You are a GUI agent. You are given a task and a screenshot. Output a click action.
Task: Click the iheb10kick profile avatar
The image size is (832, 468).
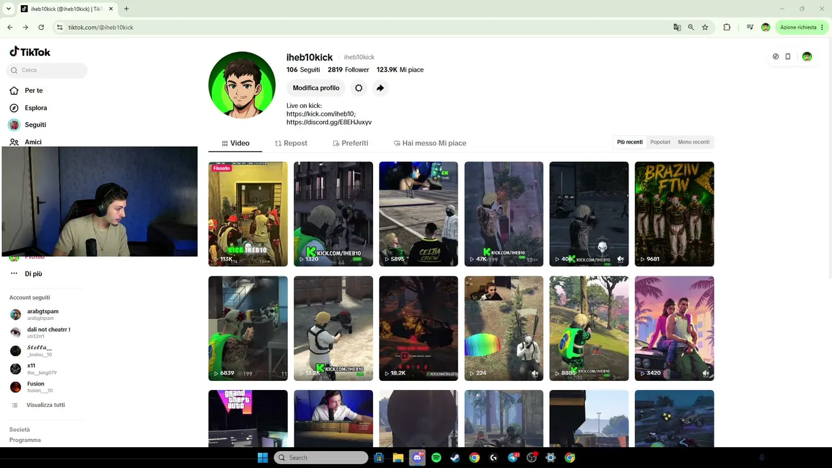242,85
